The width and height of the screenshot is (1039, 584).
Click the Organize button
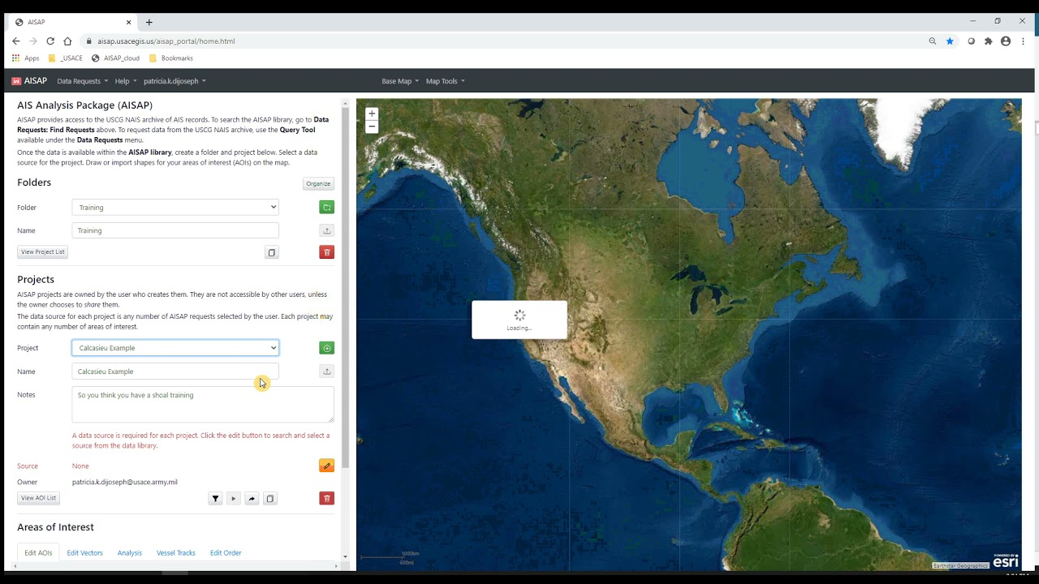pos(318,184)
